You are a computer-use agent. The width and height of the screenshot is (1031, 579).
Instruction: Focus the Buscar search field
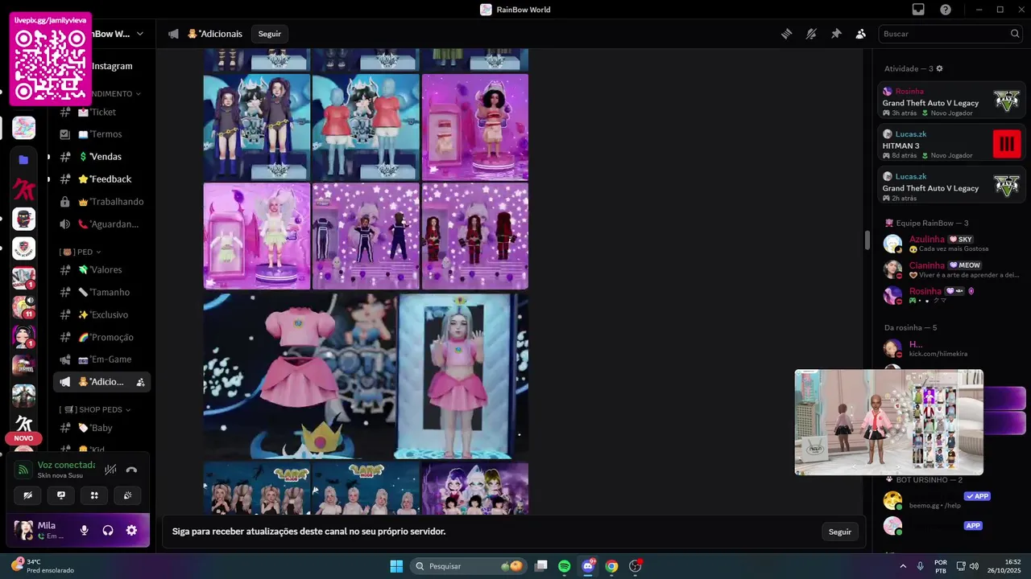coord(951,34)
